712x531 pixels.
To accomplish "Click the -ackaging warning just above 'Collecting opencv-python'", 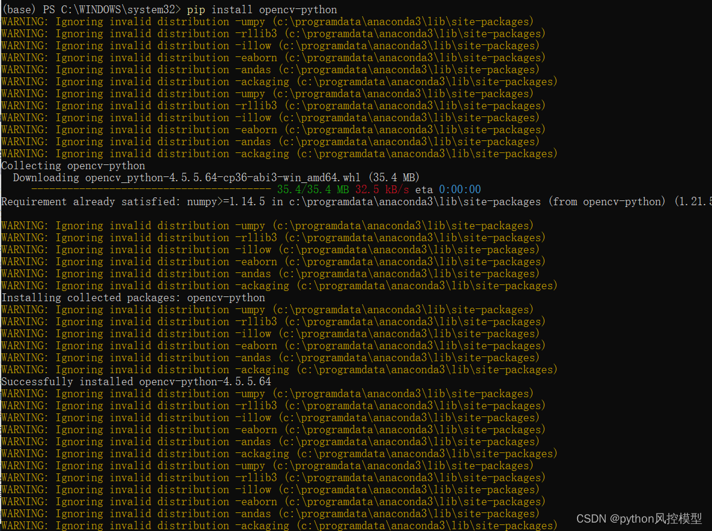I will click(x=280, y=154).
